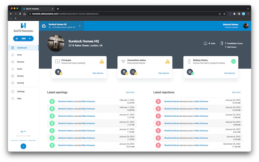The image size is (259, 162).
Task: Click the disconnected lock device badge icon
Action: pyautogui.click(x=124, y=72)
